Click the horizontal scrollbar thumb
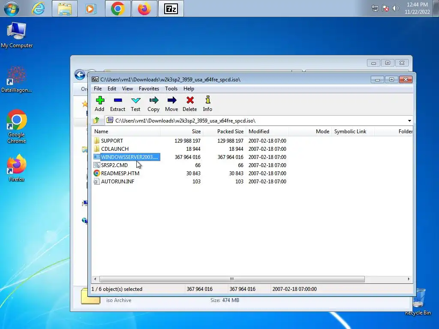 point(232,279)
